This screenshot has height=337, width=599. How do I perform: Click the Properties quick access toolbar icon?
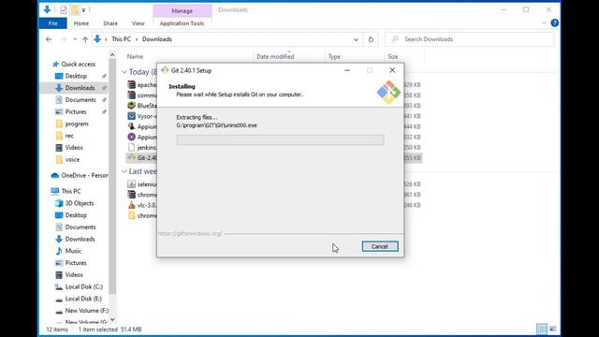pos(64,9)
